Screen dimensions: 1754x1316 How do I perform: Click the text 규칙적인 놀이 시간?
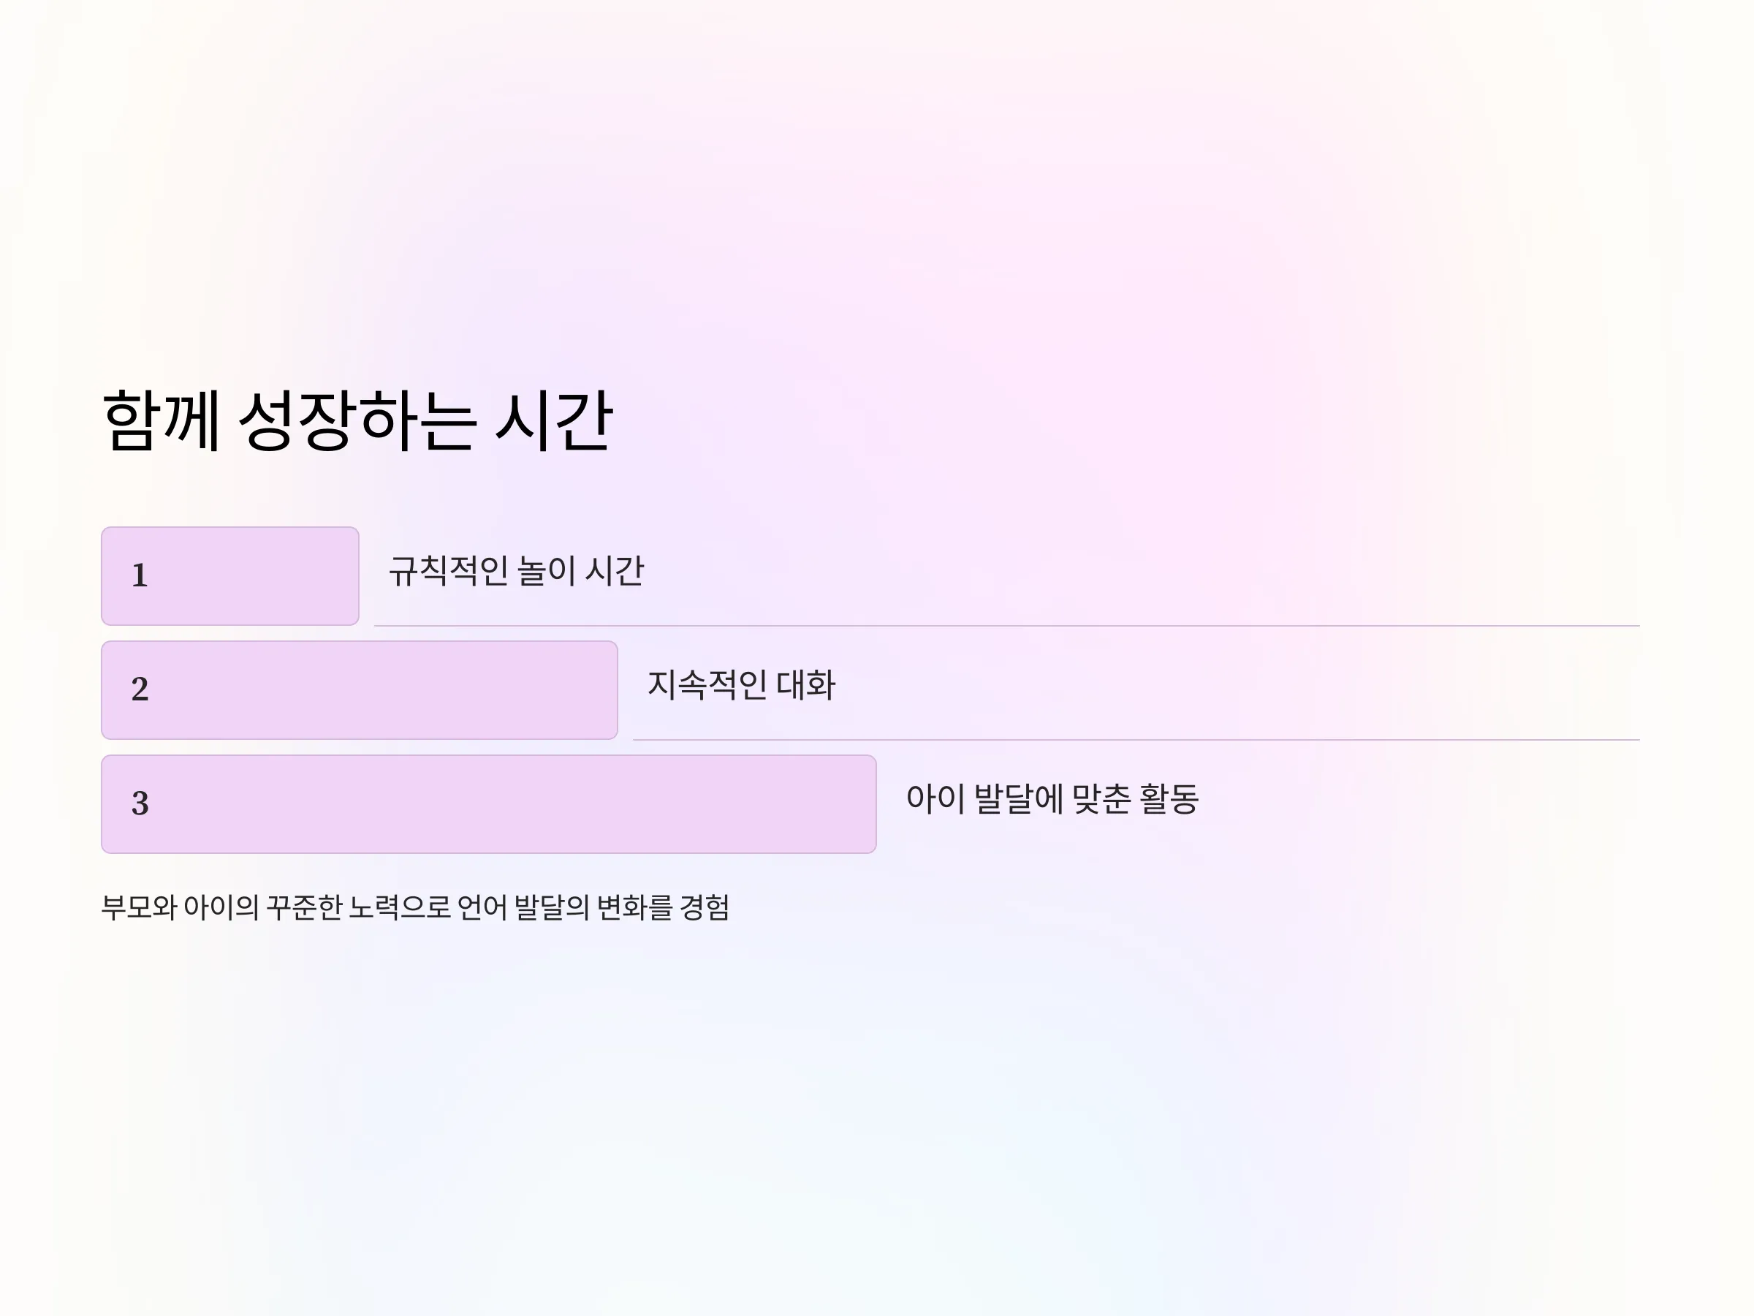516,571
